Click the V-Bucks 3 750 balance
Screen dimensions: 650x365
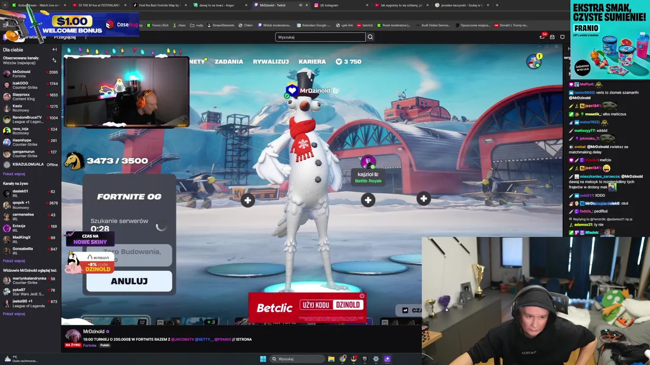point(348,61)
